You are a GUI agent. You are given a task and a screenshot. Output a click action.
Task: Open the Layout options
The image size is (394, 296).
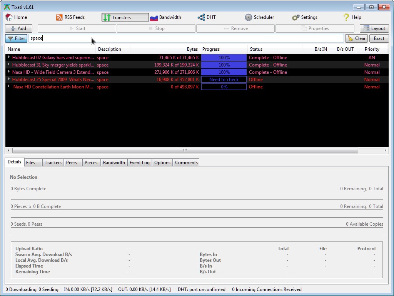pos(374,28)
